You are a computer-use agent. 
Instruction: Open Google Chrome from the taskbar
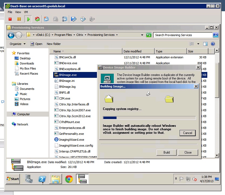(69, 179)
